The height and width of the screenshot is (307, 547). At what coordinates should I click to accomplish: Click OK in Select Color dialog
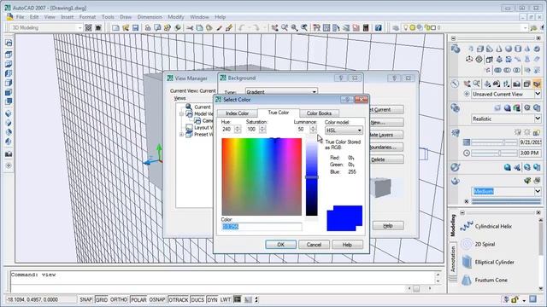click(281, 245)
